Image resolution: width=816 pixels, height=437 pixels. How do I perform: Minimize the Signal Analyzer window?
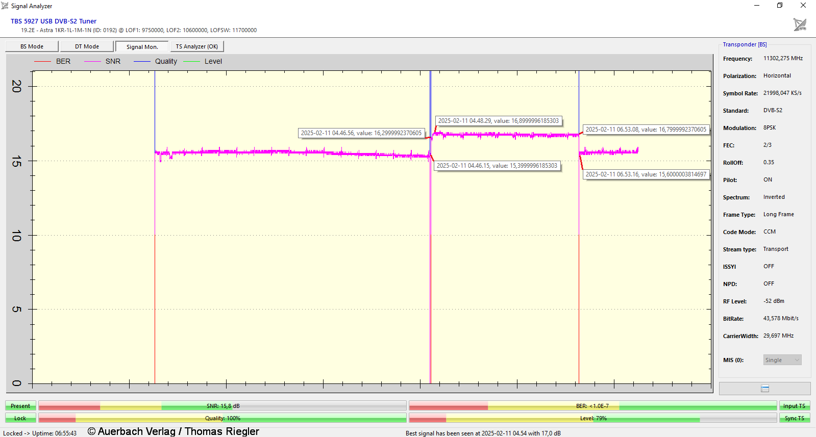point(757,6)
